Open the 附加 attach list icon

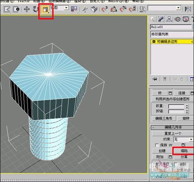point(170,157)
